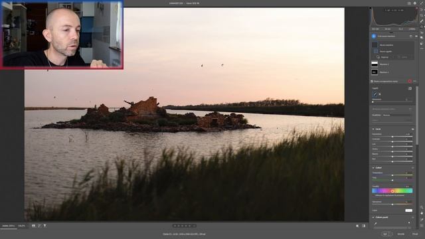Select the Color Sampler eyedropper in the toolbar

click(x=422, y=220)
